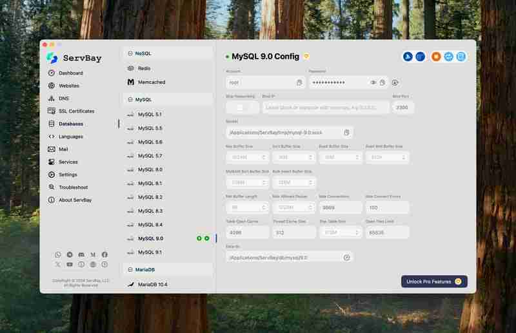This screenshot has height=333, width=516.
Task: Open the WhatsApp icon in sidebar footer
Action: (x=58, y=255)
